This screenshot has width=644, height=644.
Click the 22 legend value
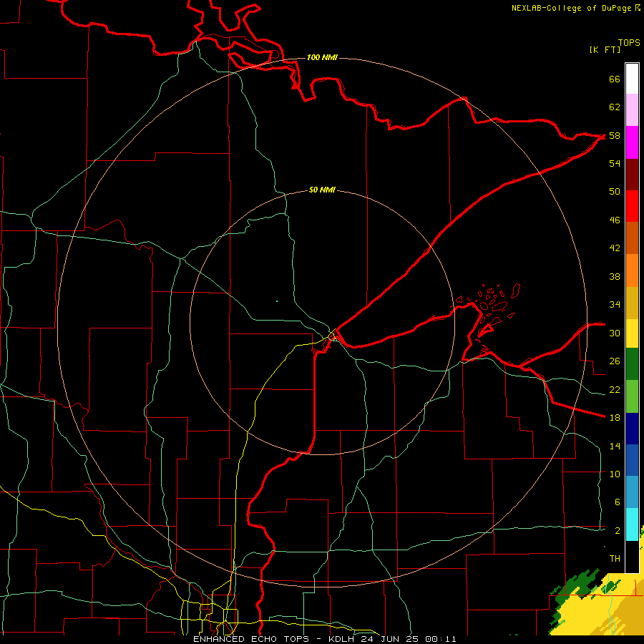[615, 389]
